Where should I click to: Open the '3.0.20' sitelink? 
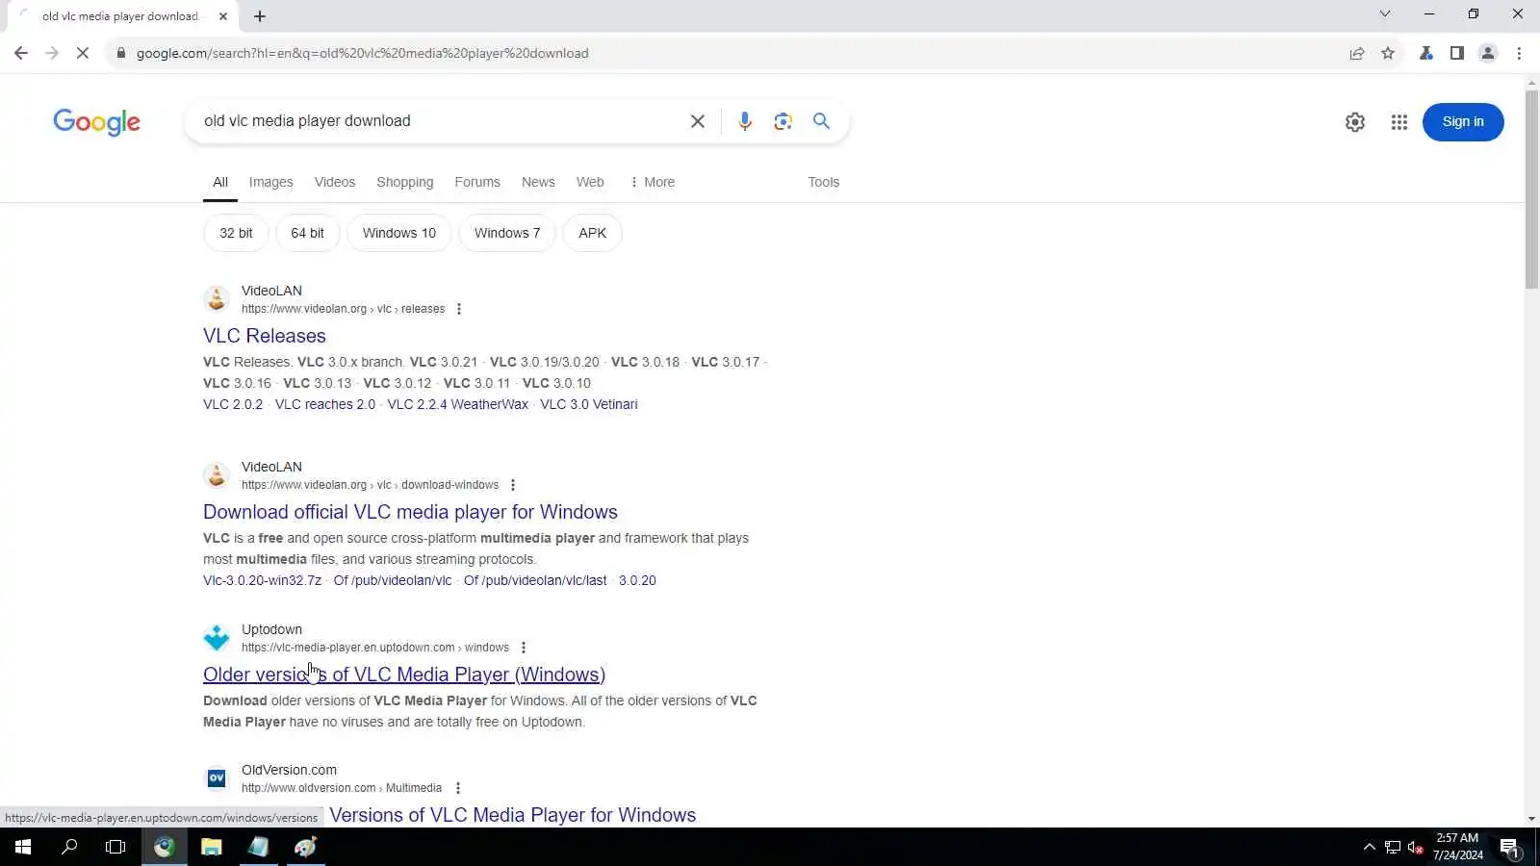click(637, 580)
